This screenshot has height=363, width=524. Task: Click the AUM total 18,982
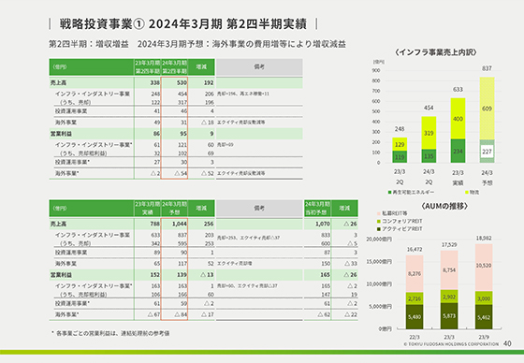click(x=484, y=239)
